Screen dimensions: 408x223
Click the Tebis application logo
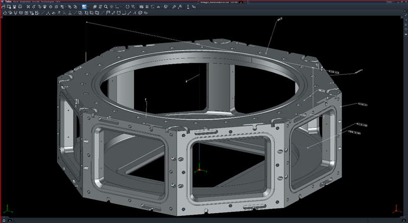3,2
